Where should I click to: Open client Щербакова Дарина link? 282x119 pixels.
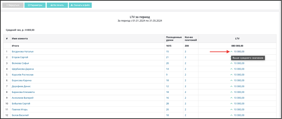[x=23, y=69]
